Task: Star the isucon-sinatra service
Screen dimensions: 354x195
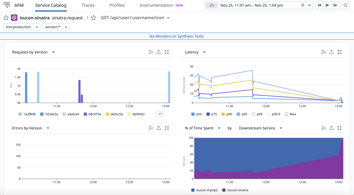Action: tap(6, 18)
